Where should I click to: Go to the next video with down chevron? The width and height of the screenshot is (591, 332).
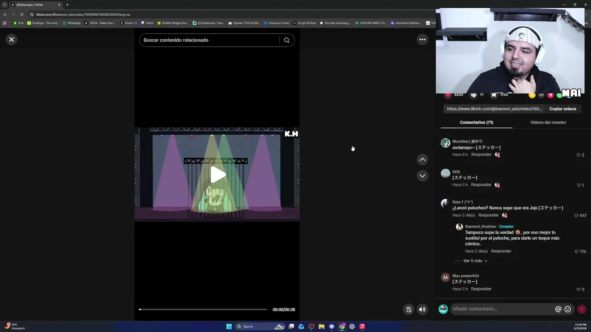422,176
